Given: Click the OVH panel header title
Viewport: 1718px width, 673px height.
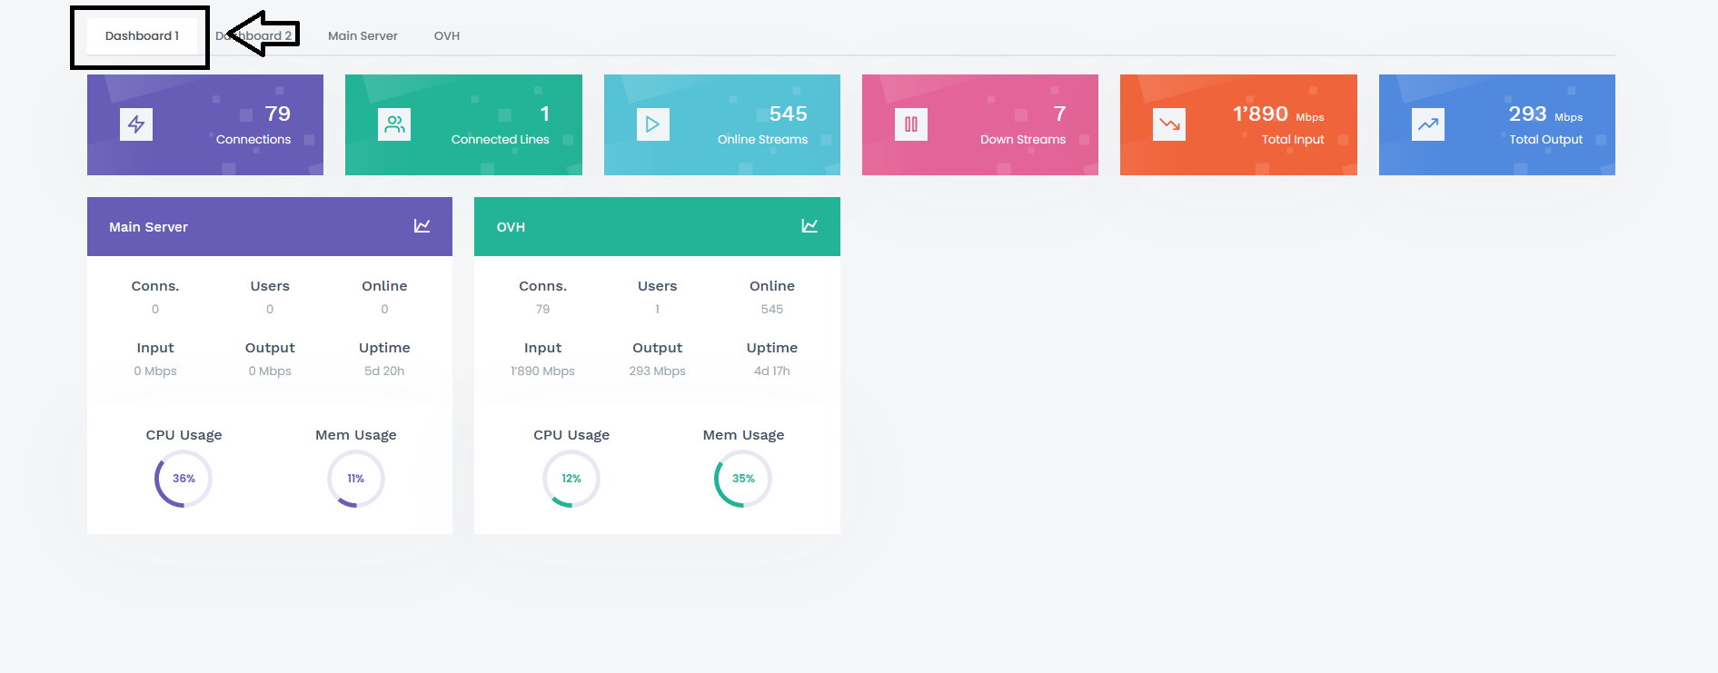Looking at the screenshot, I should click(511, 227).
